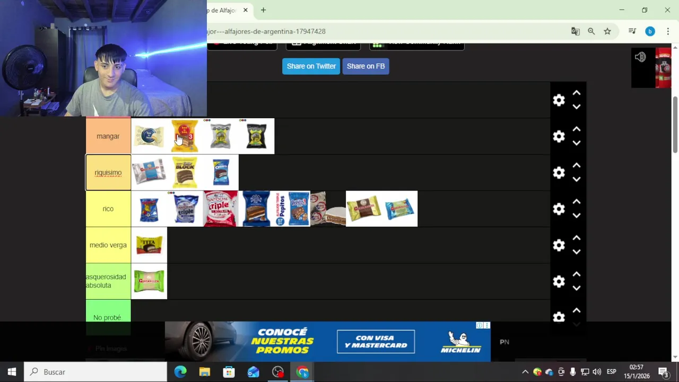The image size is (679, 382).
Task: Open settings gear for the rico tier
Action: pos(559,209)
